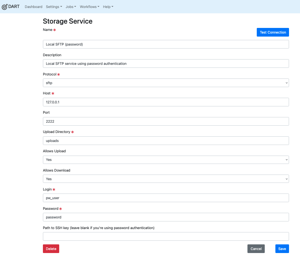Click the Host field showing 127.0.0.1
This screenshot has width=300, height=261.
pos(165,102)
